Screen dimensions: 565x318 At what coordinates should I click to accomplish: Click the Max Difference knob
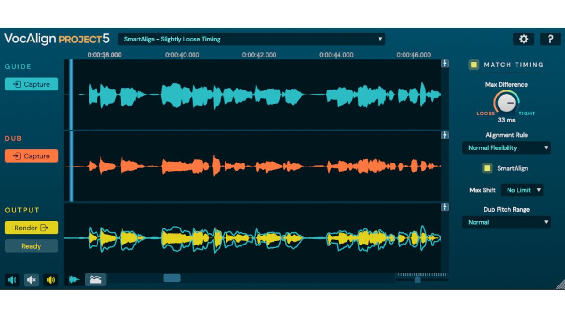point(507,102)
